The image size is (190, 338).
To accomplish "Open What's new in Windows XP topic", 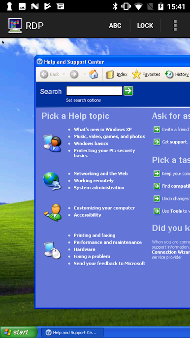I will (x=102, y=130).
